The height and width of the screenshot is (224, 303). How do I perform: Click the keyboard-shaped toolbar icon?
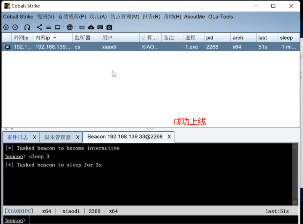[100, 27]
